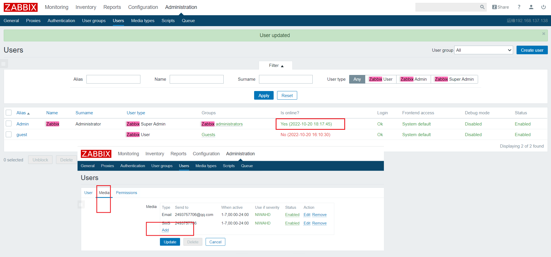Click the Surname filter input field

click(286, 79)
